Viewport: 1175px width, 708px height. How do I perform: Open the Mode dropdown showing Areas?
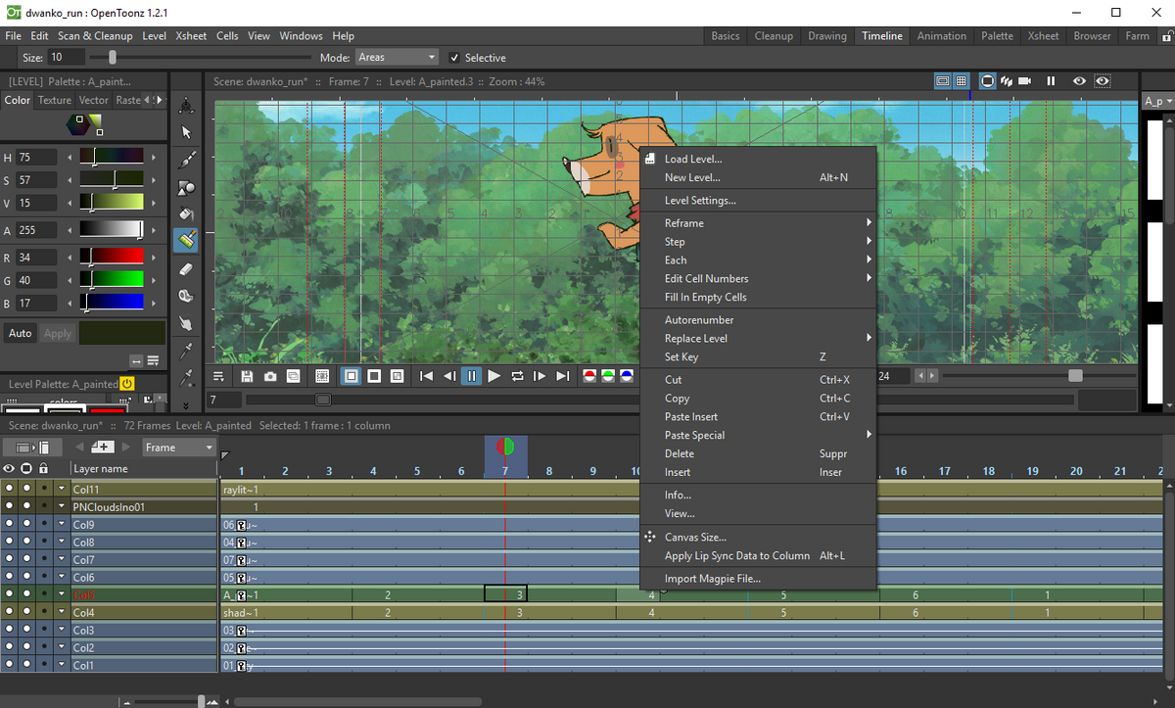click(x=397, y=58)
